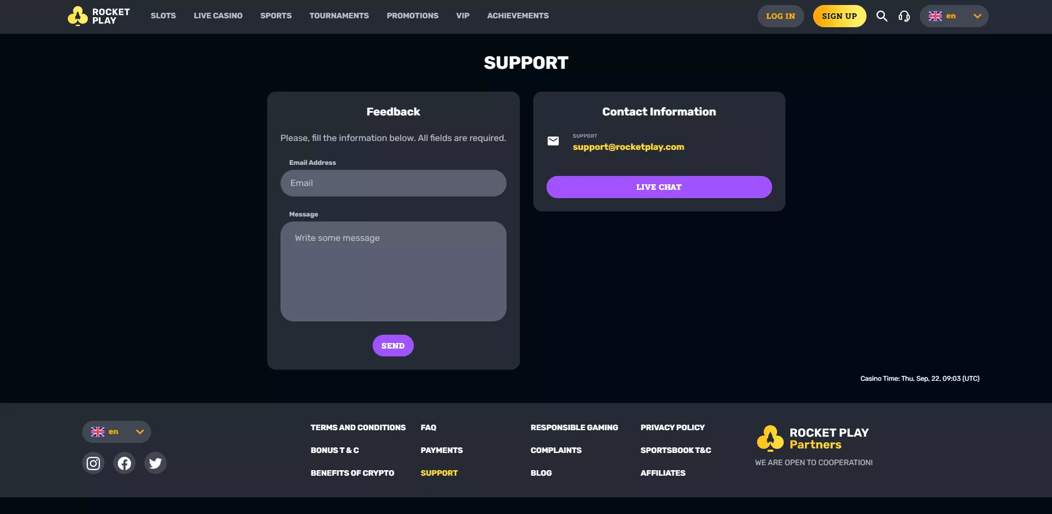Expand the footer language selector

117,432
